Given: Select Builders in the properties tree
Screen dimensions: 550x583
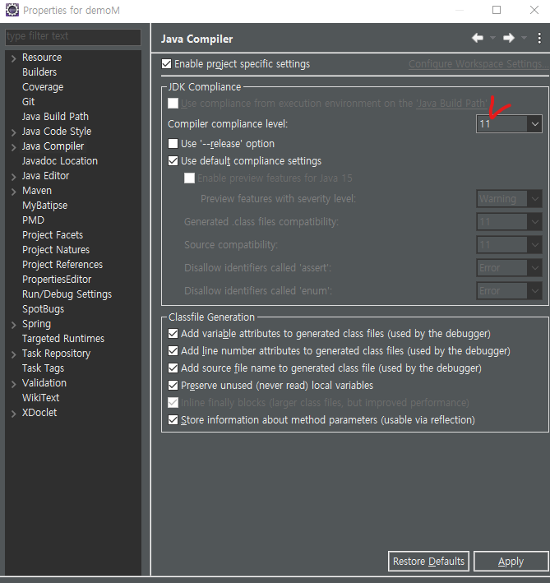Looking at the screenshot, I should pos(39,72).
